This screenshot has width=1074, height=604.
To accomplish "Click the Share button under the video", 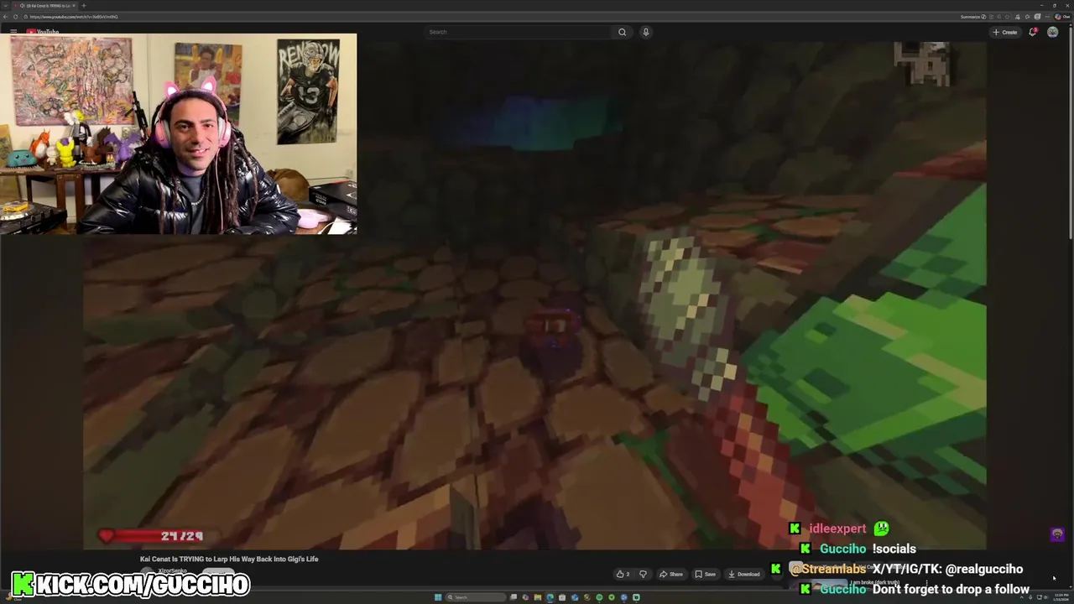I will (670, 574).
